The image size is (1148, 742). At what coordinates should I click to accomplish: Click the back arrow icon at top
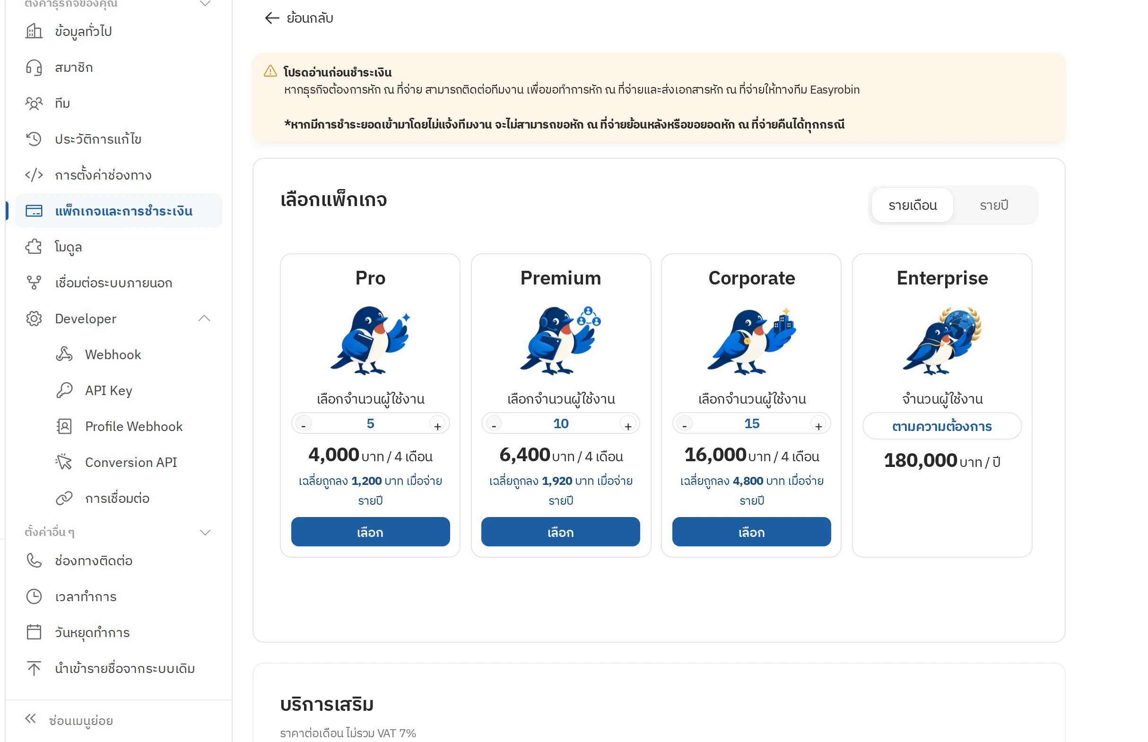point(272,18)
